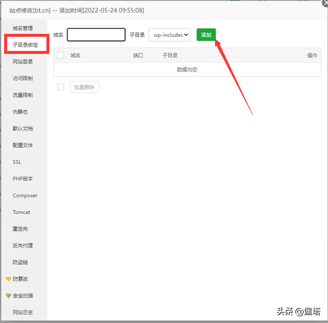Click the 端口 column header
The image size is (328, 323).
click(138, 55)
